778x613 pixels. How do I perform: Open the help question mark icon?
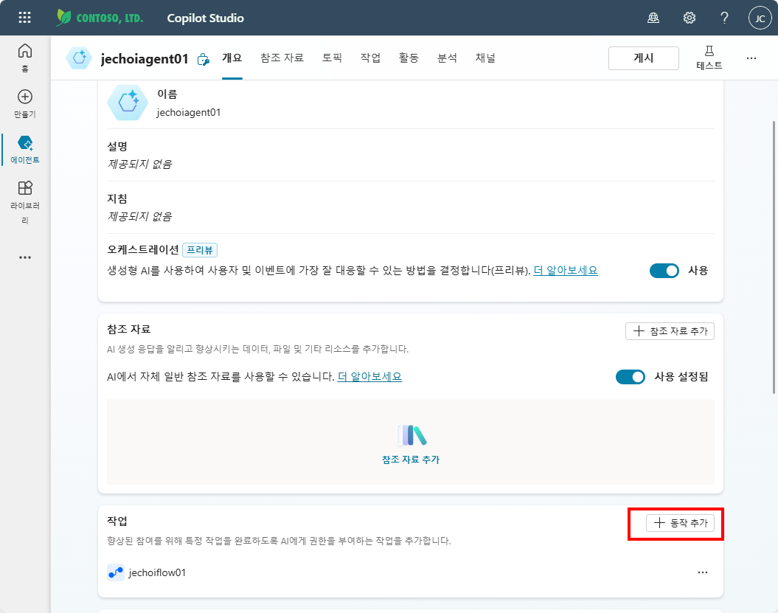coord(724,18)
